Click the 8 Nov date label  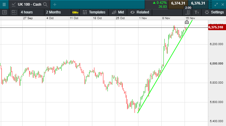(x=166, y=18)
